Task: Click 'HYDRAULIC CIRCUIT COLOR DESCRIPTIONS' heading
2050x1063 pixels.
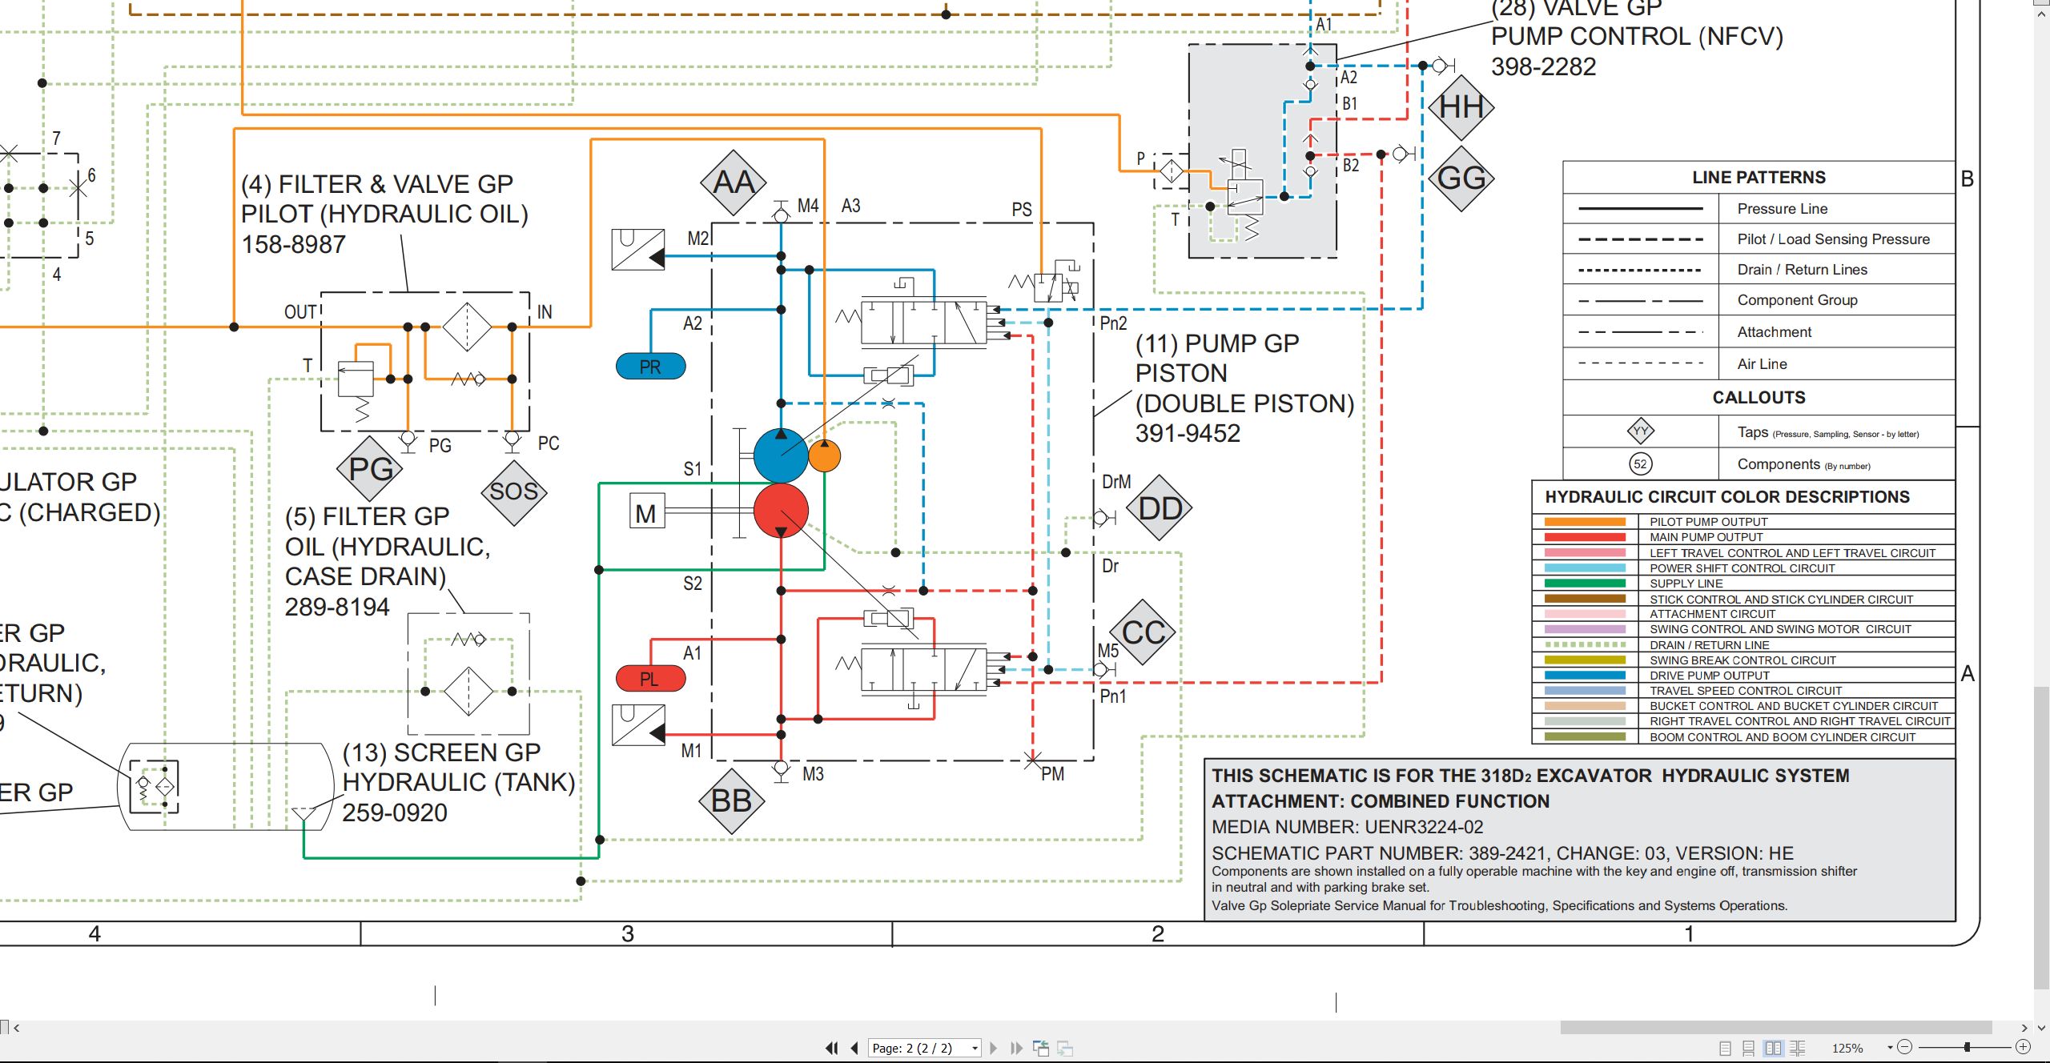Action: click(1727, 497)
